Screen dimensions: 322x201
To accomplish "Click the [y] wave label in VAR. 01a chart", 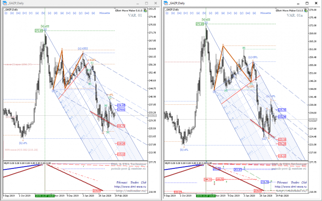I will (x=241, y=13).
